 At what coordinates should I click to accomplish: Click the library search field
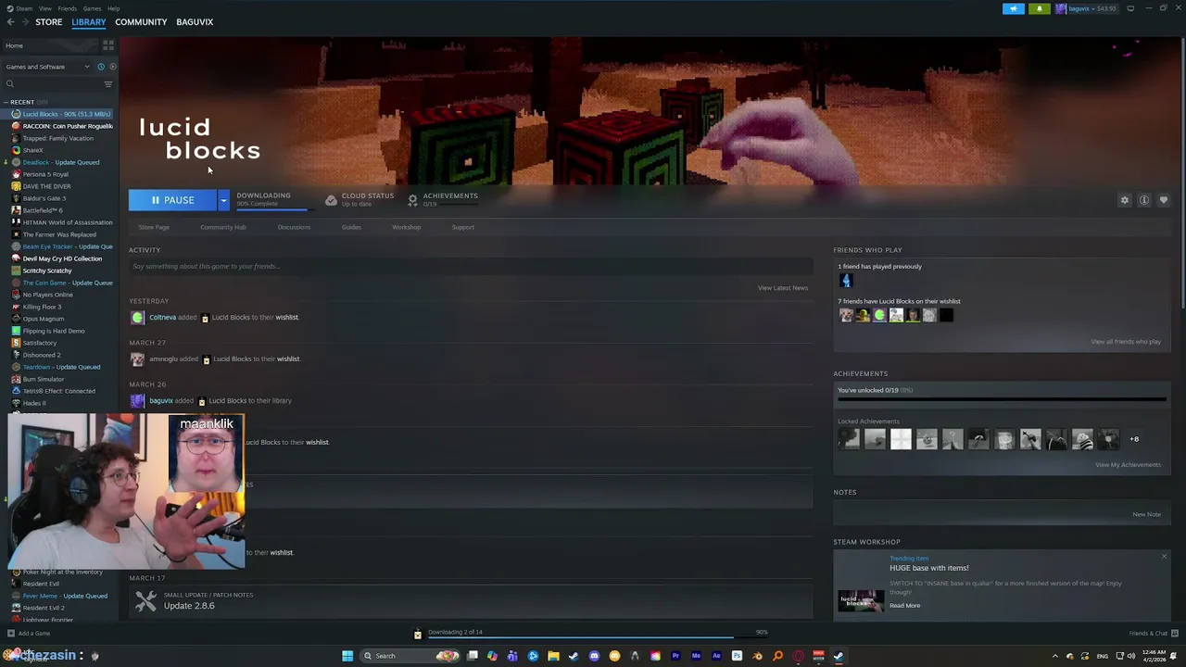54,84
